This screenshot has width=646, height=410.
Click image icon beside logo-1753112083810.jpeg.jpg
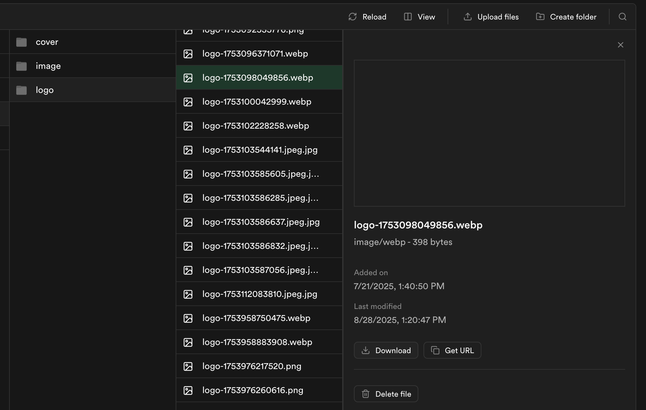coord(188,294)
